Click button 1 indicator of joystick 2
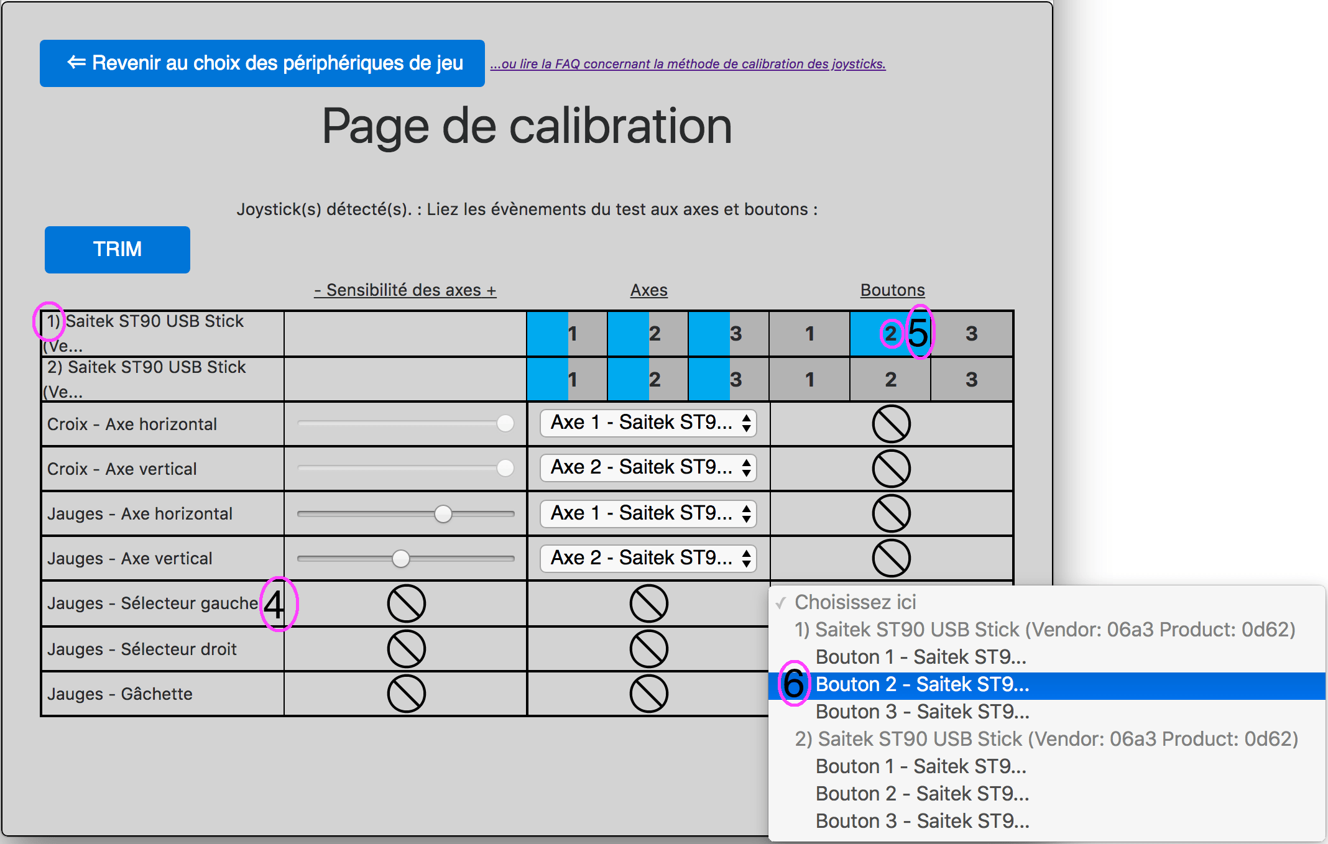 809,379
